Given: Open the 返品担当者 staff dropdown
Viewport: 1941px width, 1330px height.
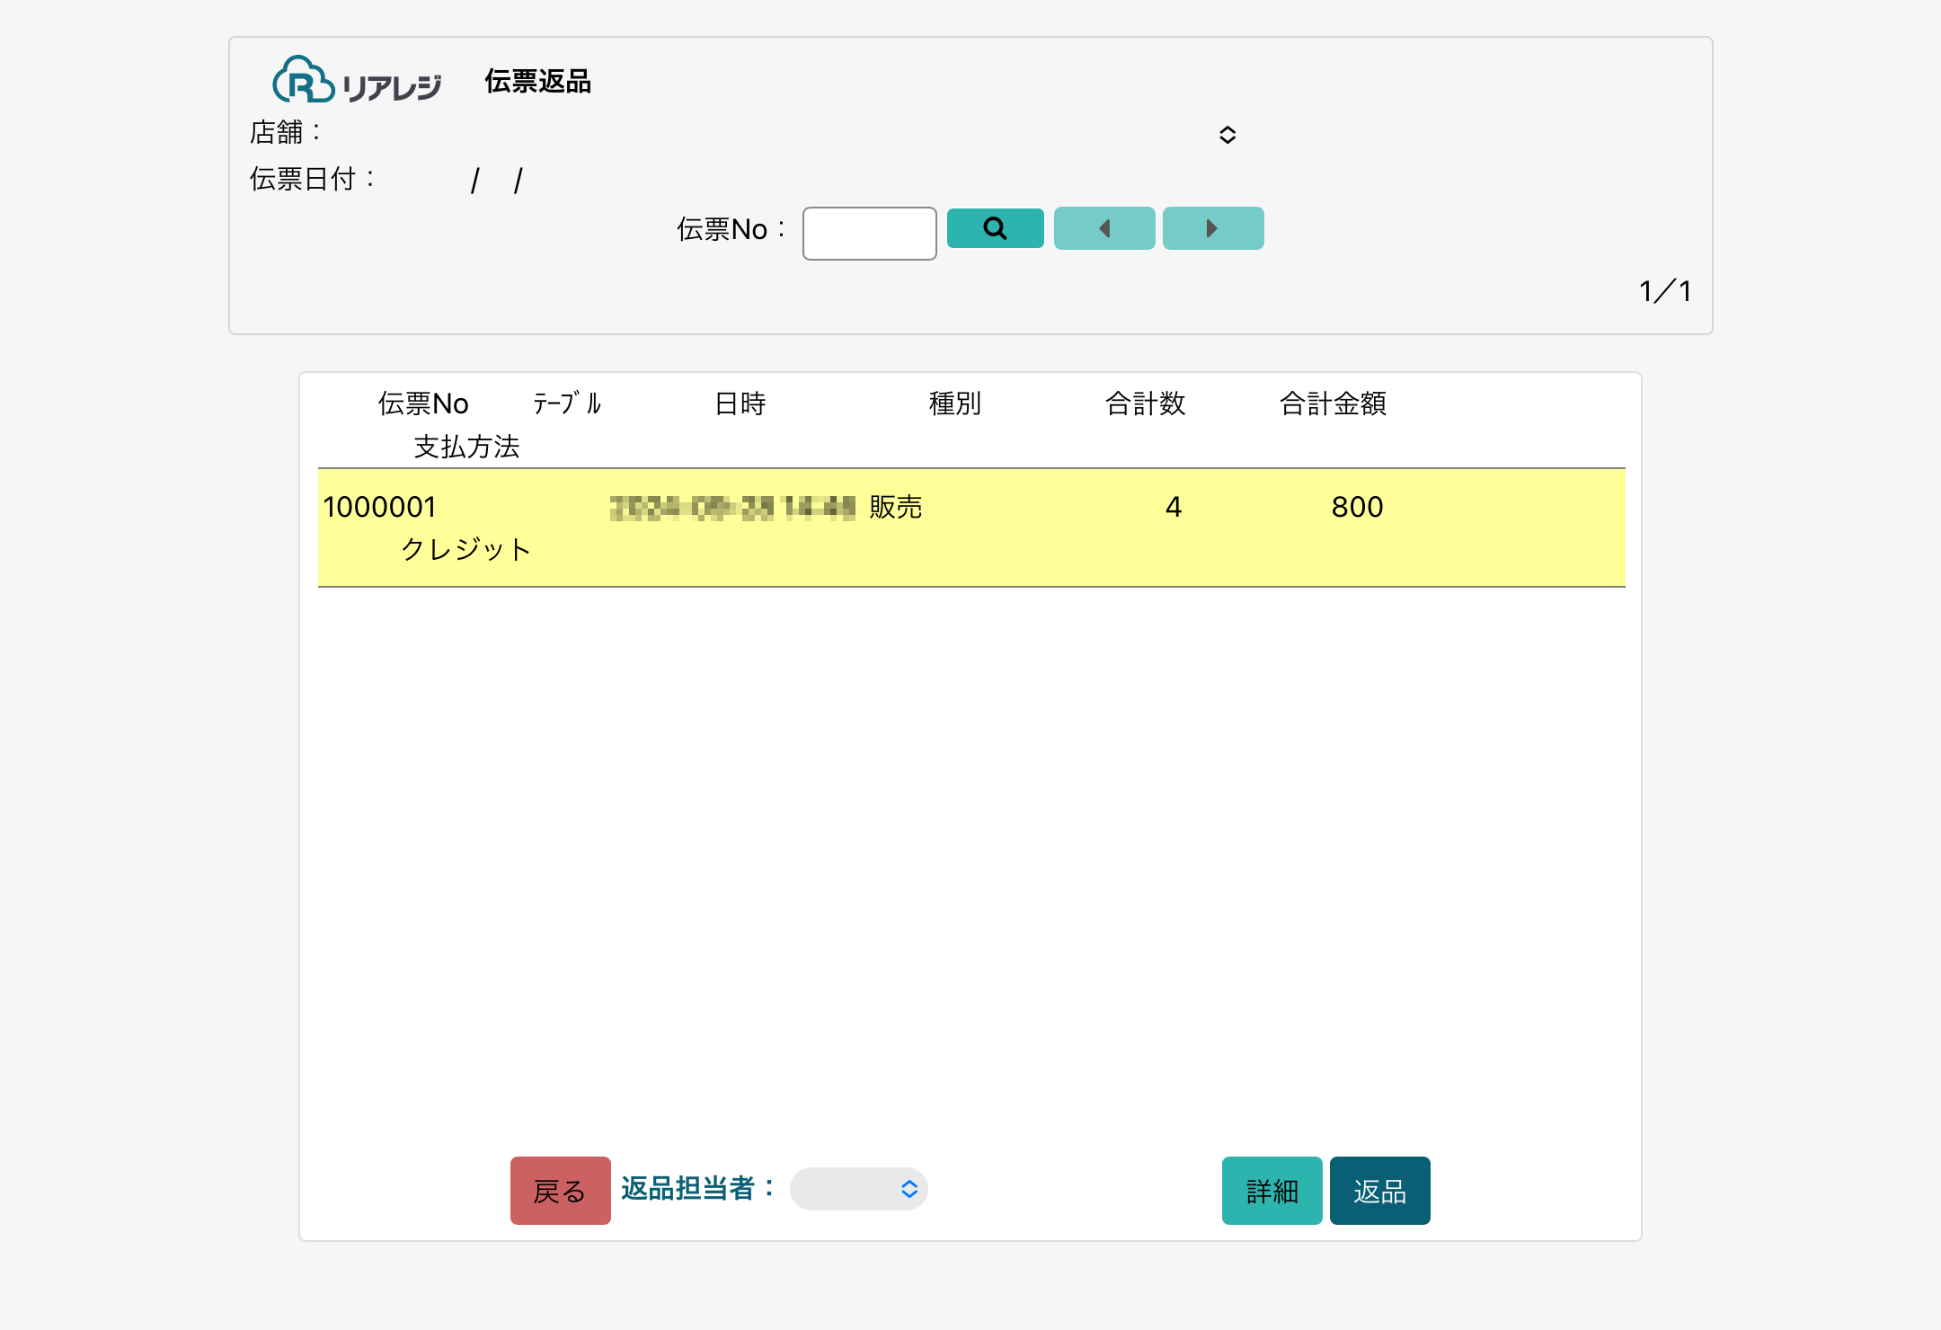Looking at the screenshot, I should (x=858, y=1189).
